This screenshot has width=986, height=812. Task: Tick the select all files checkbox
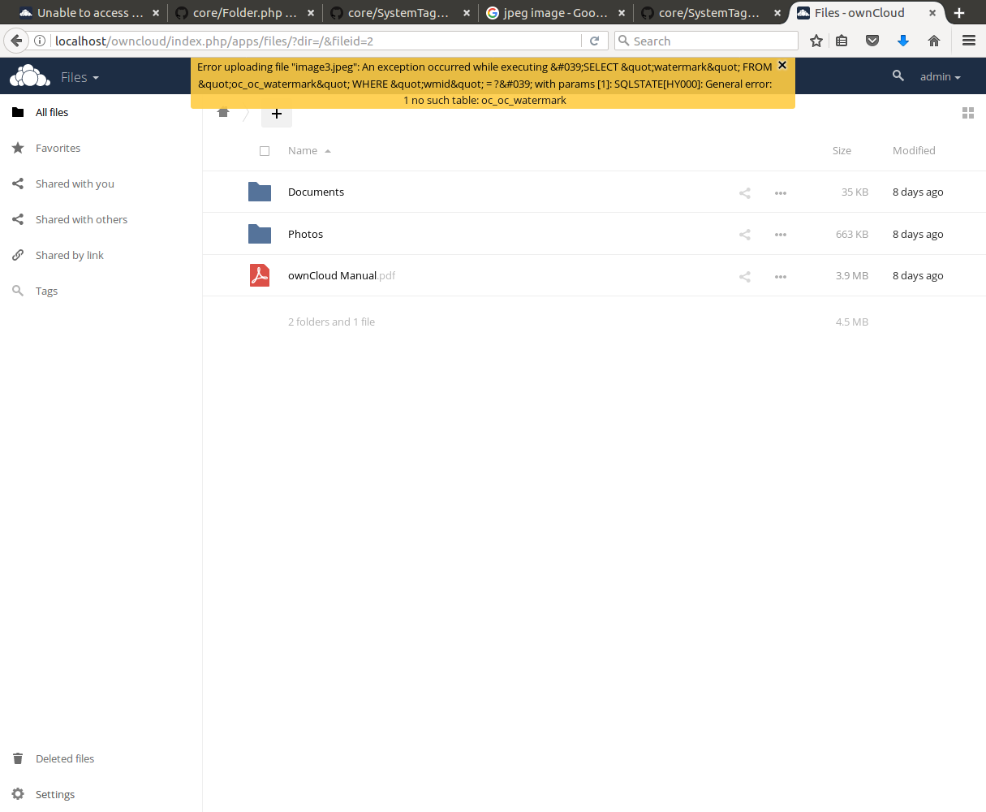(x=265, y=151)
